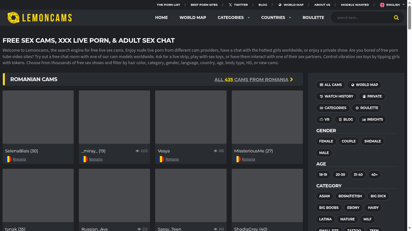
Task: Select the 20-30 age filter
Action: (340, 175)
